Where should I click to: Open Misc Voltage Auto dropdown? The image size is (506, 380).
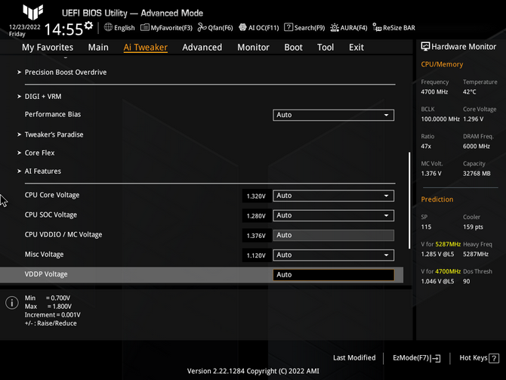click(333, 255)
